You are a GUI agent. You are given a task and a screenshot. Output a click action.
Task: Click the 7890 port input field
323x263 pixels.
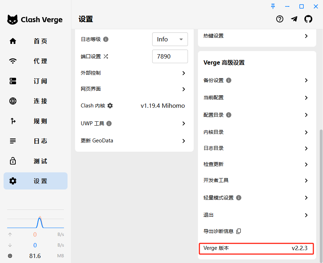pos(170,56)
